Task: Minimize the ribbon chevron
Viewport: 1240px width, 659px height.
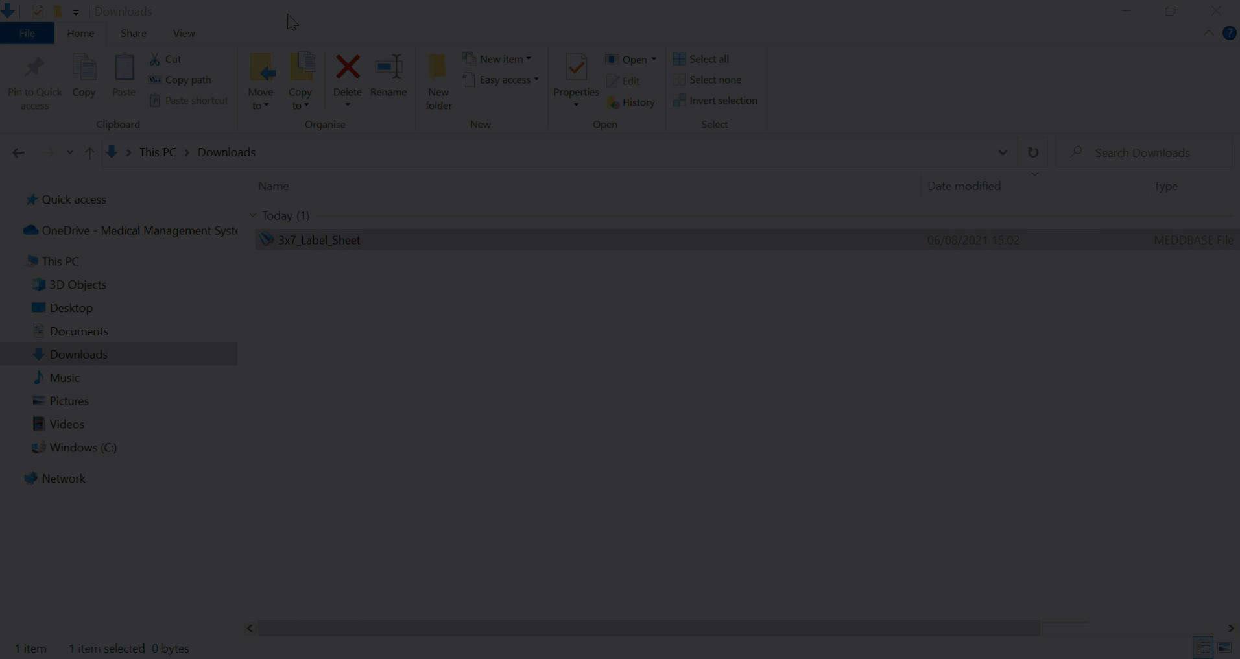Action: (x=1208, y=33)
